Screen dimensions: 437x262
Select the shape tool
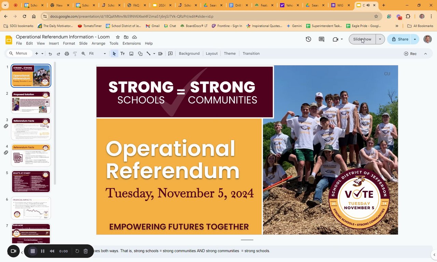(x=140, y=53)
